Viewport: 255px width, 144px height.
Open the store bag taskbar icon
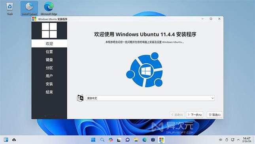tap(153, 140)
